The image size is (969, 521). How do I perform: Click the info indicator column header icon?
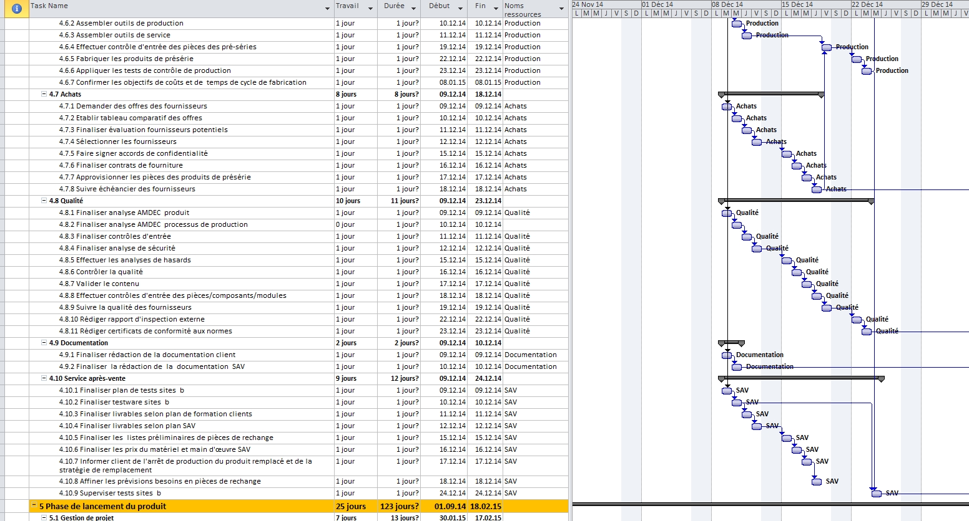tap(17, 8)
